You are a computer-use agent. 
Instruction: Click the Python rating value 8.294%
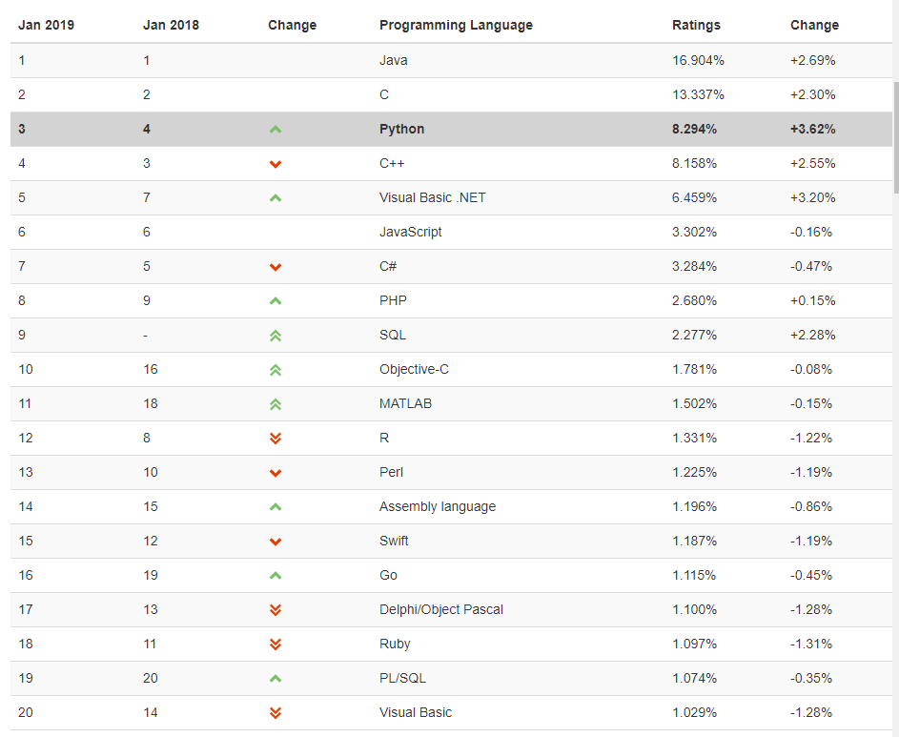pos(695,129)
